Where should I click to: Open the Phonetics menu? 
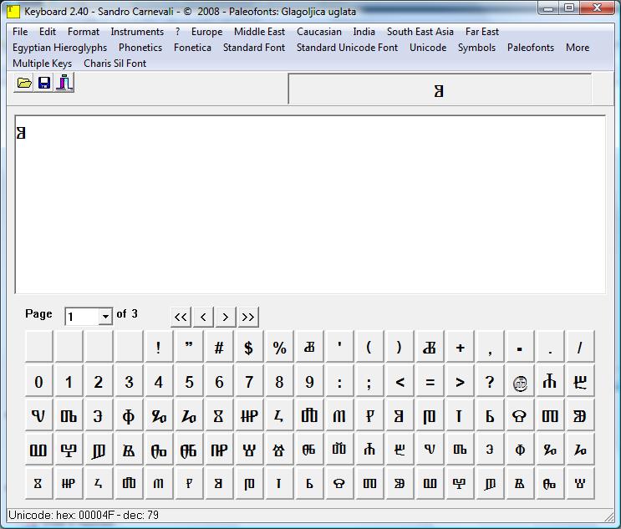(140, 48)
